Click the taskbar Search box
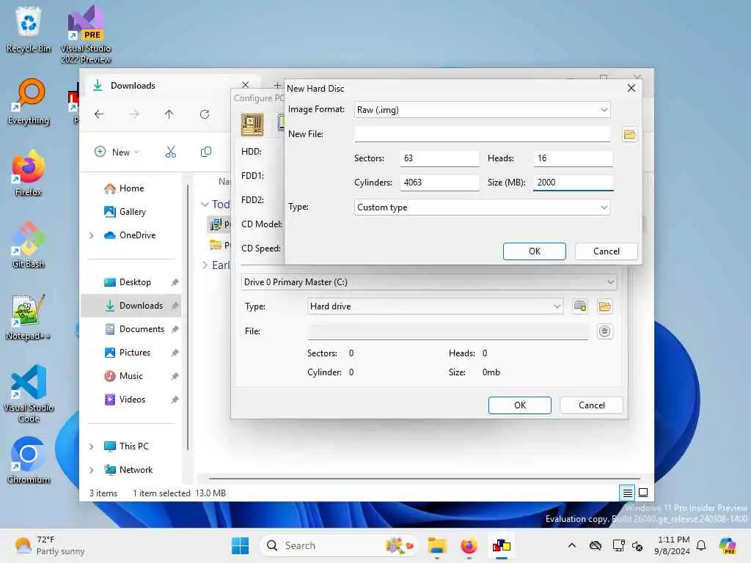 point(338,545)
